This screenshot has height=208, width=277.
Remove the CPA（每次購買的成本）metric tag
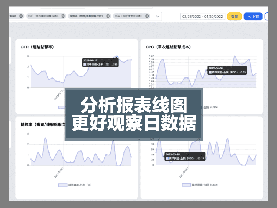(x=147, y=16)
